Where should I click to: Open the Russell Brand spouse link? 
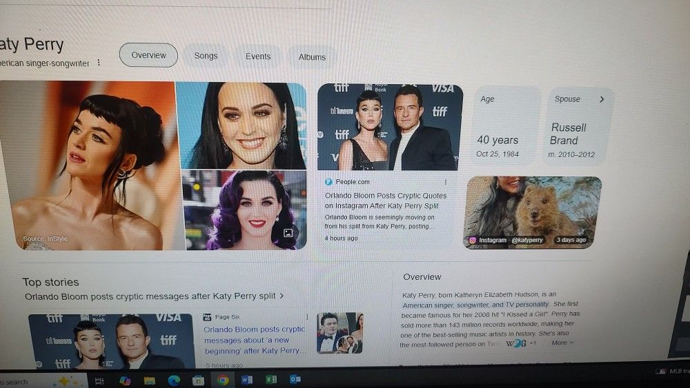point(568,134)
